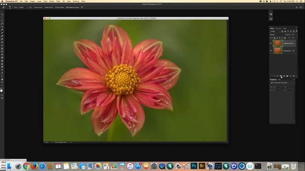Create new group folder icon

click(x=287, y=76)
